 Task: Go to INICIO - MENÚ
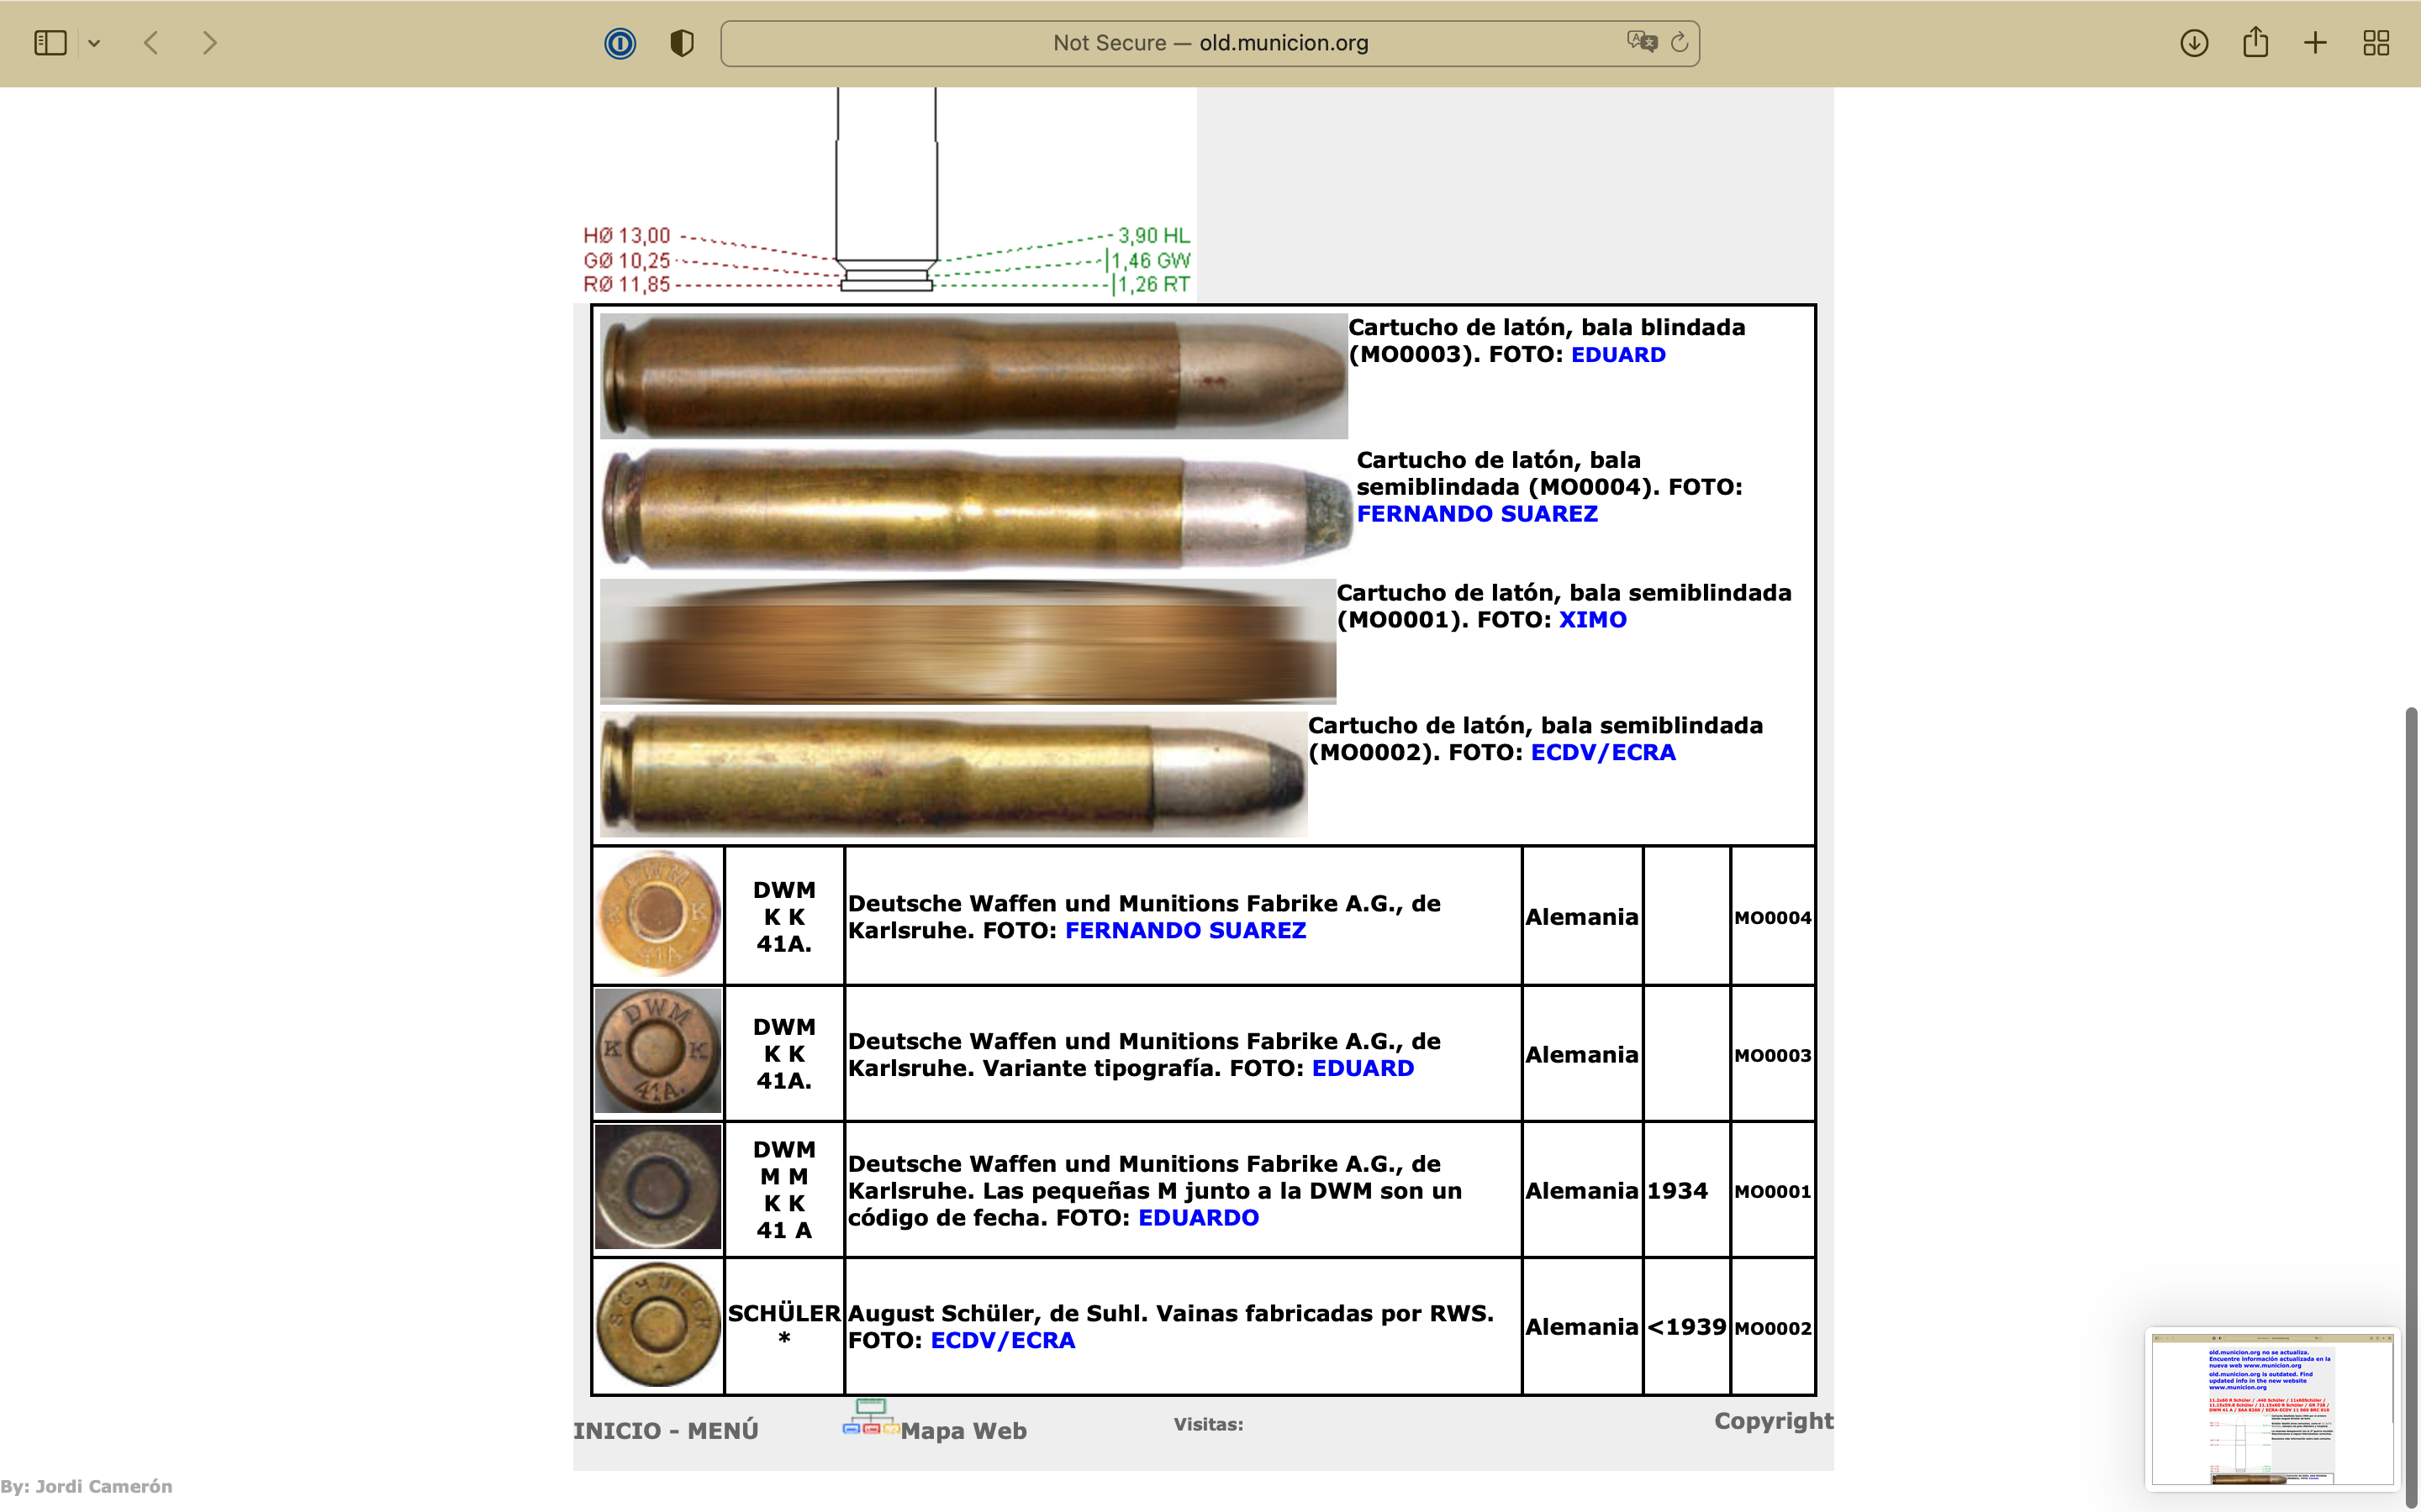(x=665, y=1431)
